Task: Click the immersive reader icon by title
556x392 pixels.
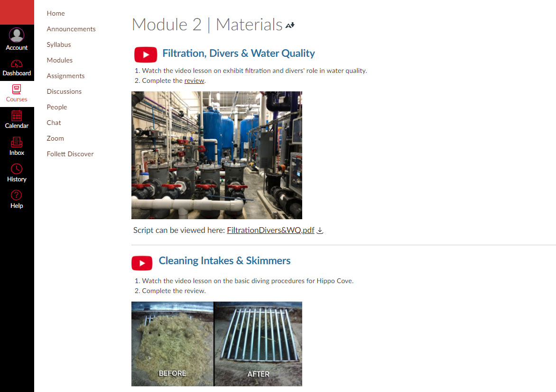Action: point(290,25)
